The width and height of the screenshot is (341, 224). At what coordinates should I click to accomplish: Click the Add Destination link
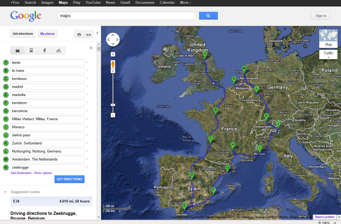pos(21,173)
